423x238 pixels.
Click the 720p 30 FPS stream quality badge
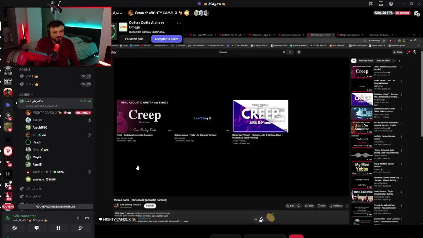(383, 13)
